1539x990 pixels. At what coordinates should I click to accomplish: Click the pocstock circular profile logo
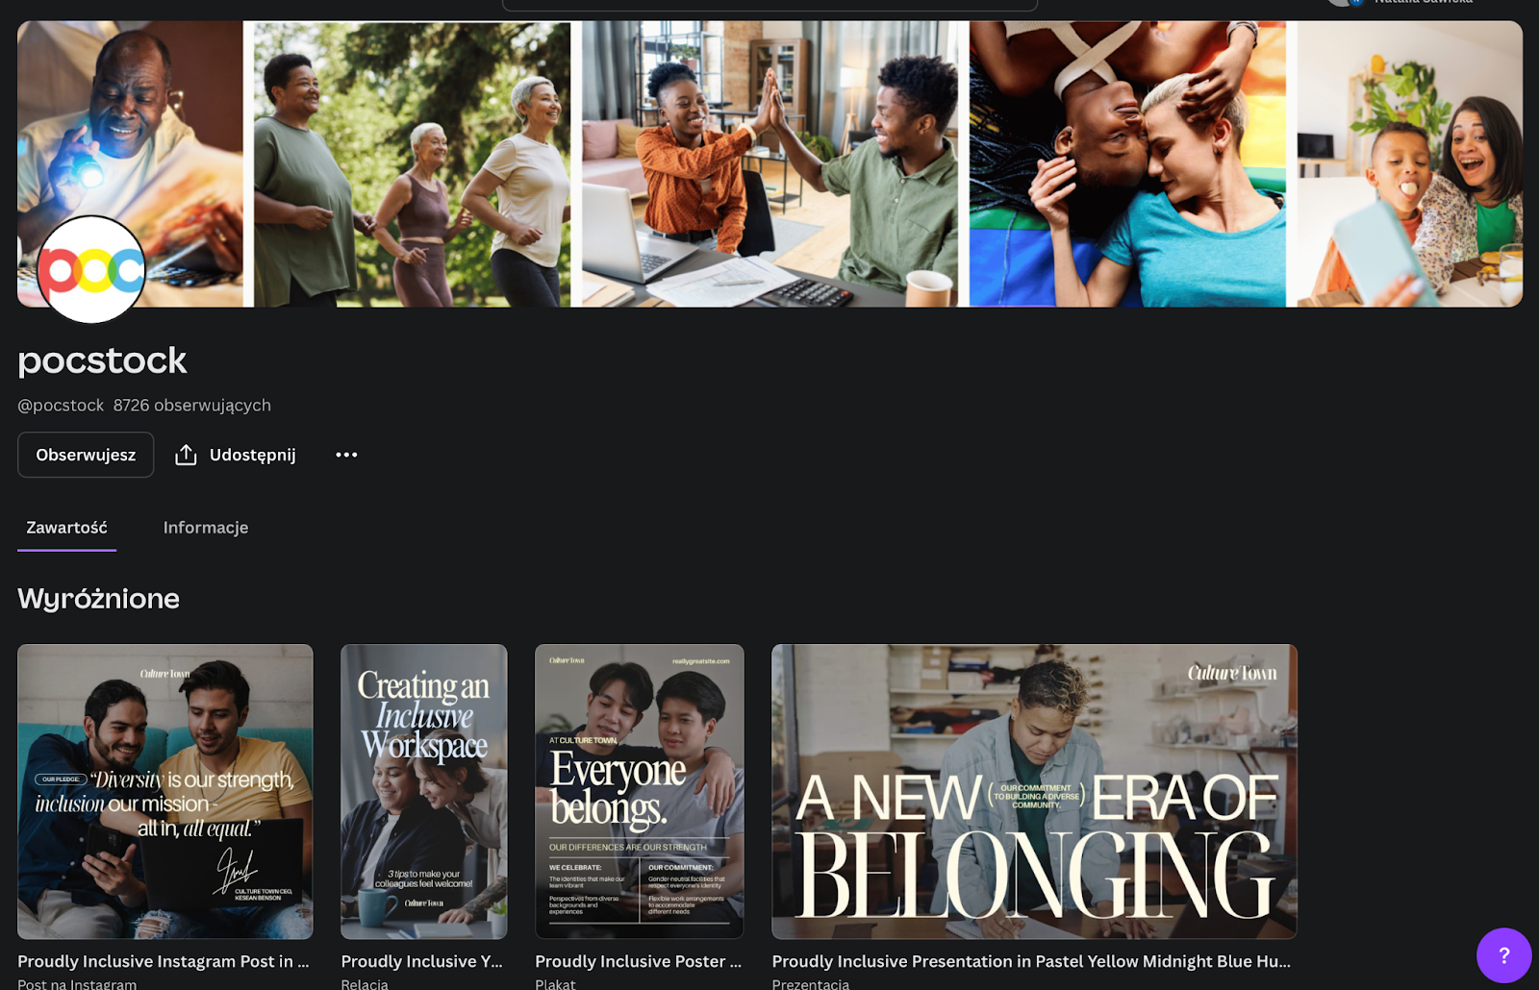[x=91, y=270]
